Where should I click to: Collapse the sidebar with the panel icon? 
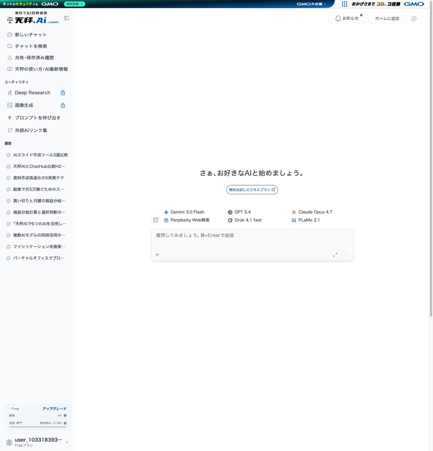(x=67, y=18)
